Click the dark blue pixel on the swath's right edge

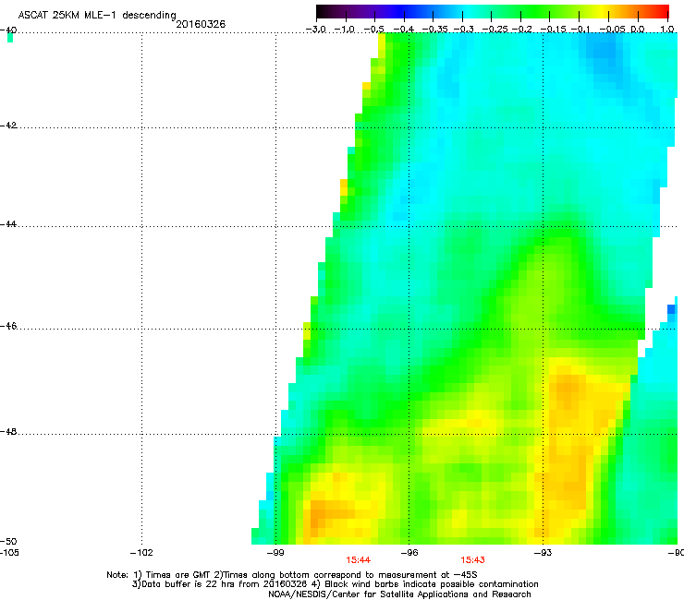(671, 309)
